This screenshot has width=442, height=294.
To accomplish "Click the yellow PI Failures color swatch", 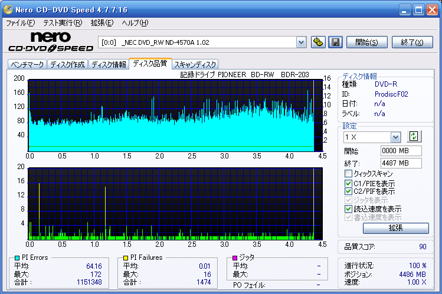I will coord(126,257).
